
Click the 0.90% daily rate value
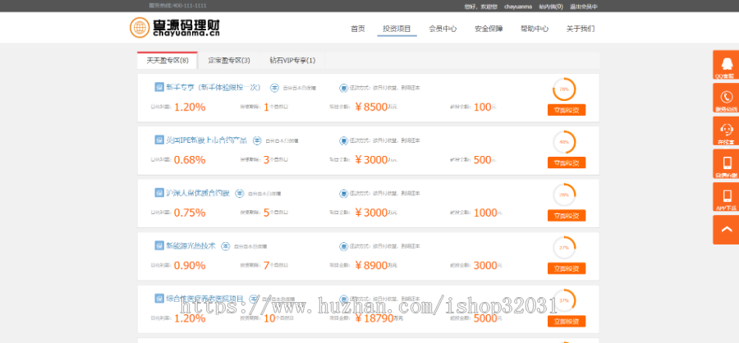(190, 265)
